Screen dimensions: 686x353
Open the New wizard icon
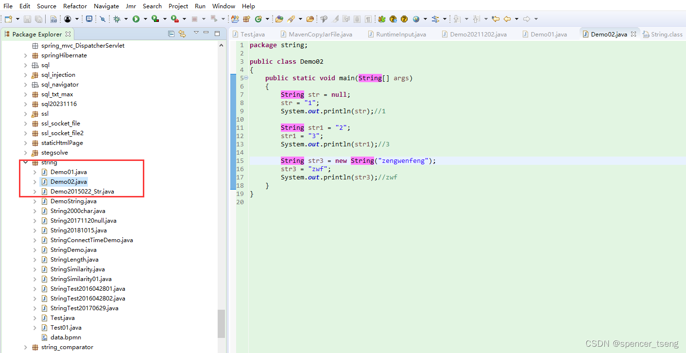click(x=7, y=18)
